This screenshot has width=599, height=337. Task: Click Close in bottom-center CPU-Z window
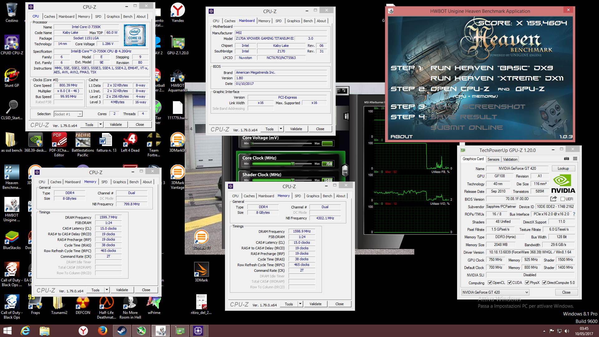point(339,304)
